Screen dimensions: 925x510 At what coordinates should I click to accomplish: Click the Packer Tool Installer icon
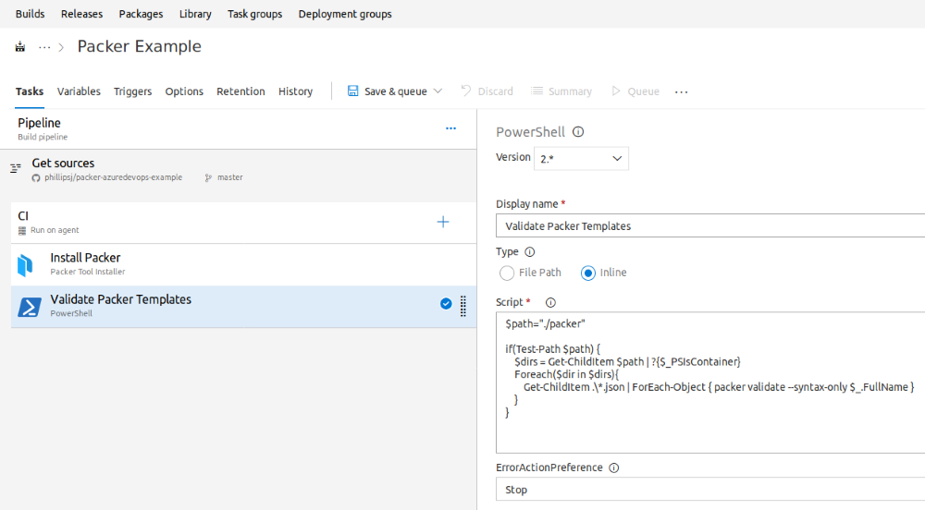tap(25, 265)
